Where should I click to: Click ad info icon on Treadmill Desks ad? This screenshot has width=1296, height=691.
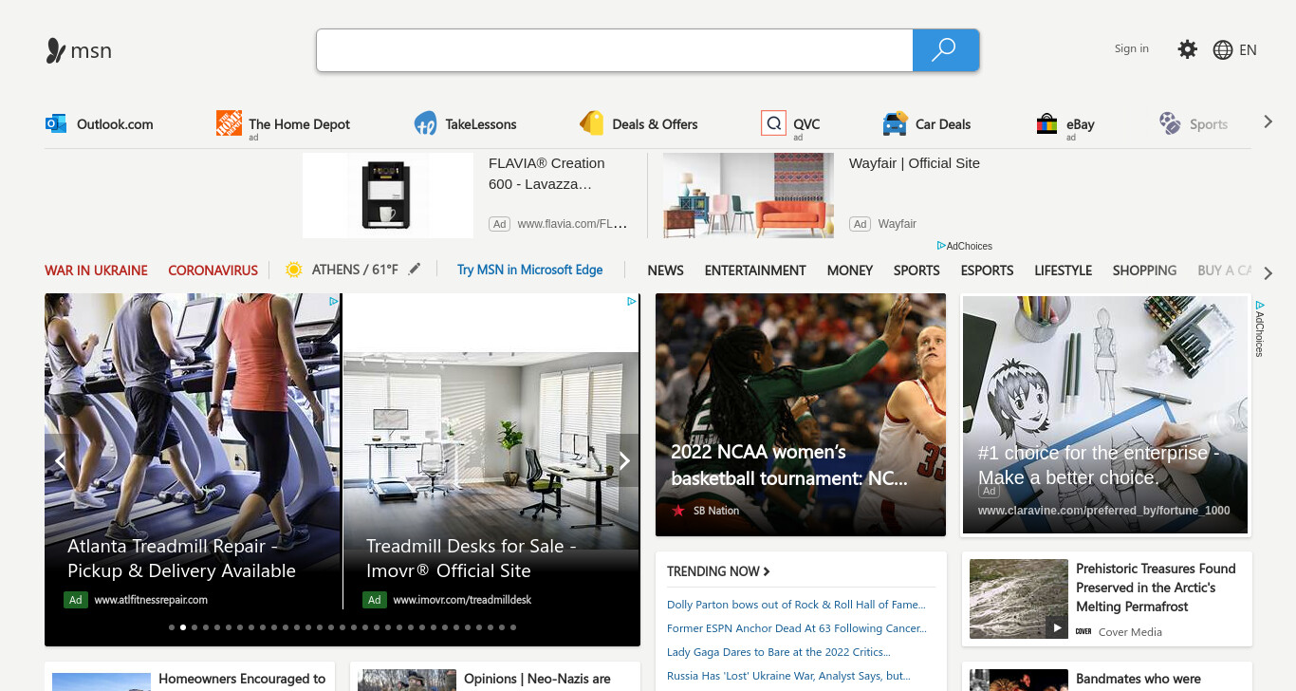coord(632,301)
